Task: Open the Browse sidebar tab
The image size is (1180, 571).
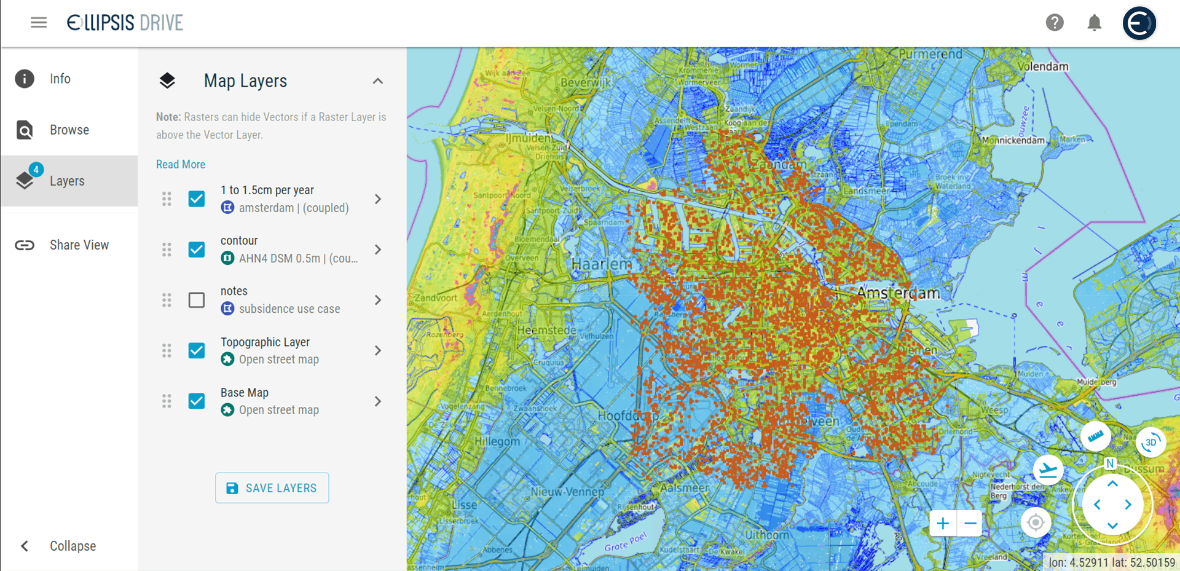Action: click(69, 130)
